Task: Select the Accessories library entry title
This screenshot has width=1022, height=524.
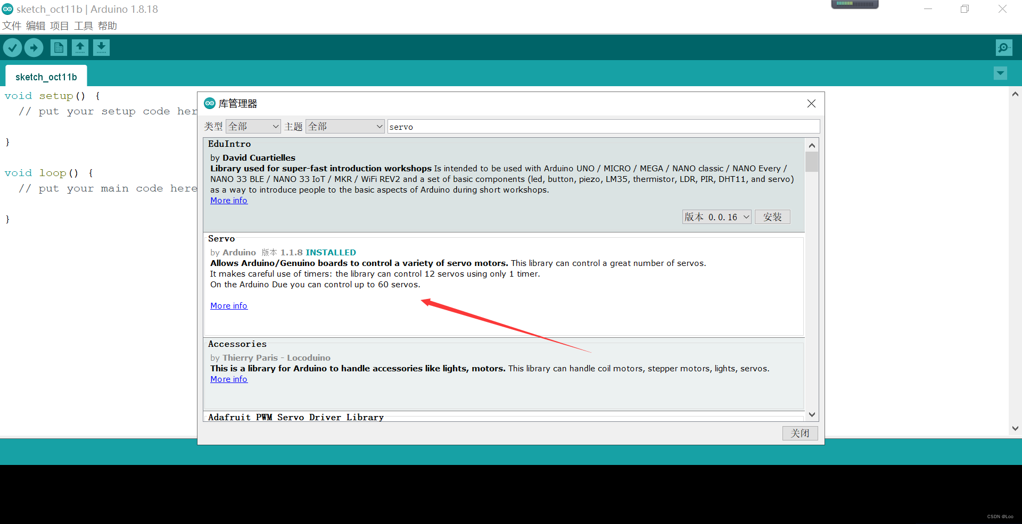Action: 237,344
